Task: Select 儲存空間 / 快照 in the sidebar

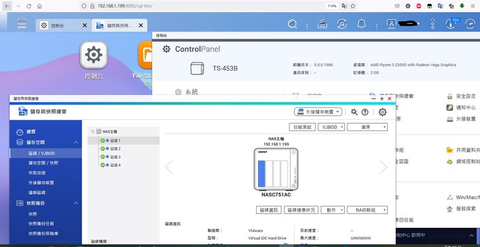Action: pos(46,163)
